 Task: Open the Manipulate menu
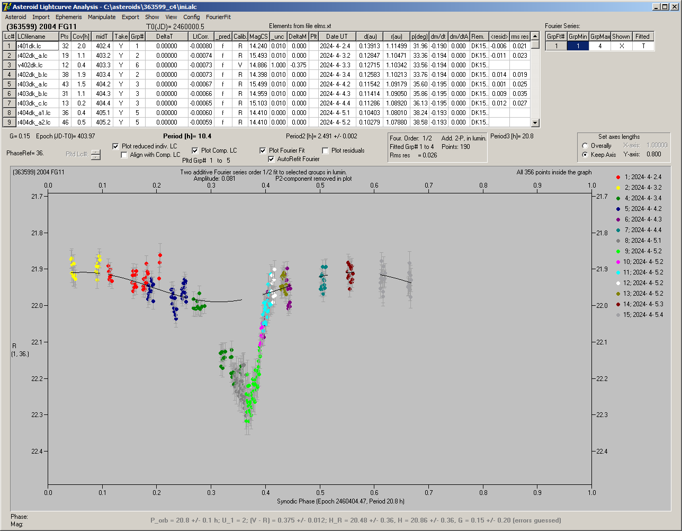click(102, 17)
